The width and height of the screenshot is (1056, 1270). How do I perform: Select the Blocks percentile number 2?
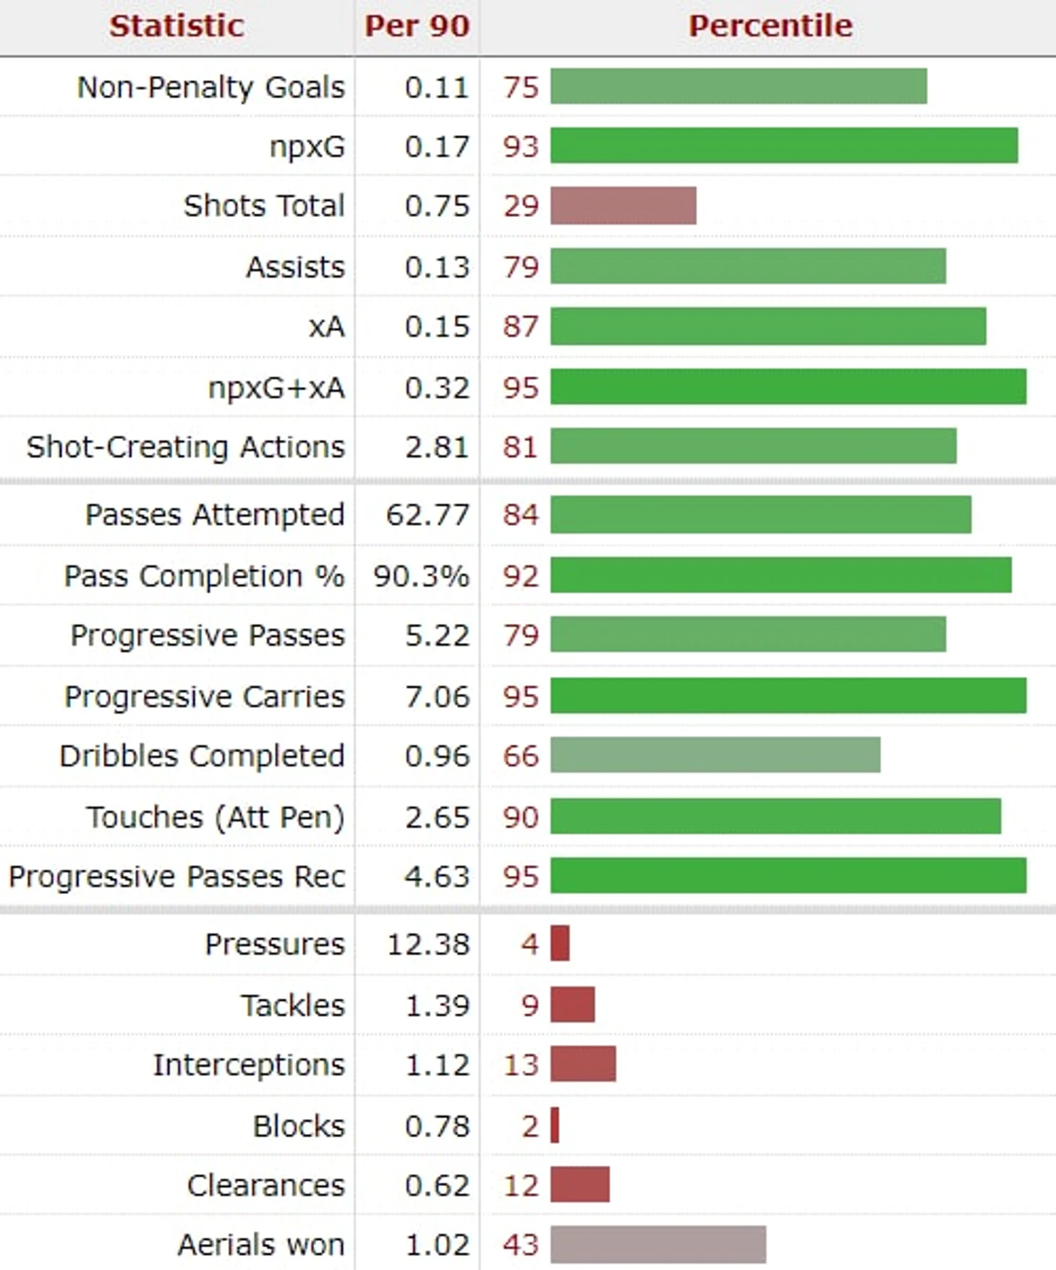pyautogui.click(x=530, y=1126)
